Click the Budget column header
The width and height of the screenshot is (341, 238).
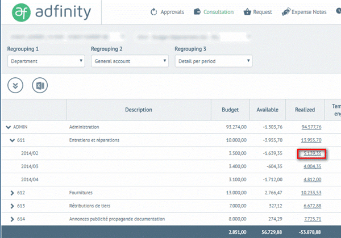(x=238, y=110)
